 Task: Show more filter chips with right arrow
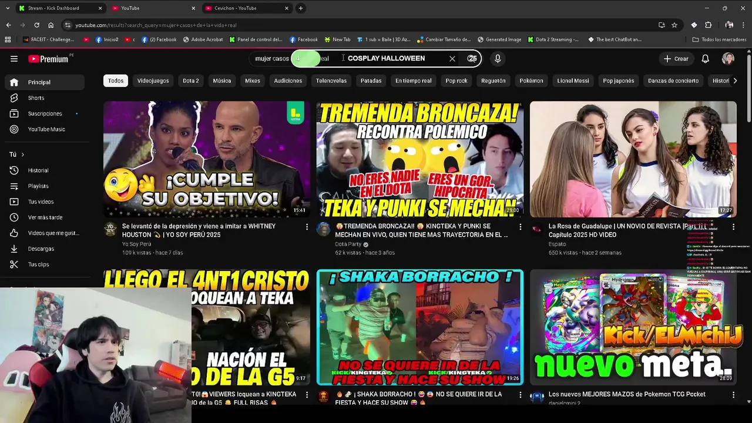[x=735, y=80]
